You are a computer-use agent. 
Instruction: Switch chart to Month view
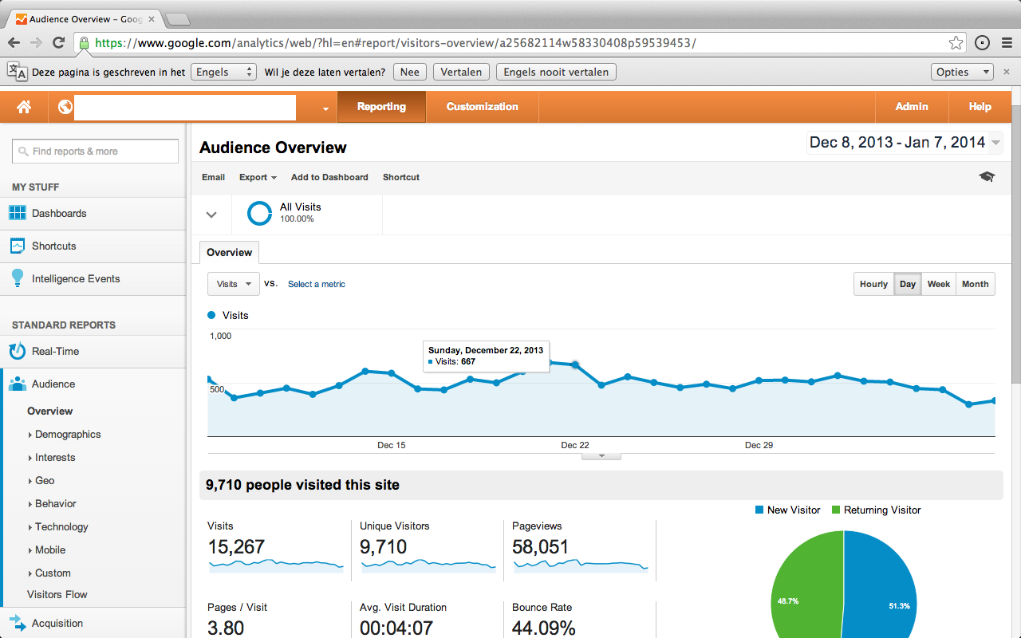pyautogui.click(x=975, y=284)
